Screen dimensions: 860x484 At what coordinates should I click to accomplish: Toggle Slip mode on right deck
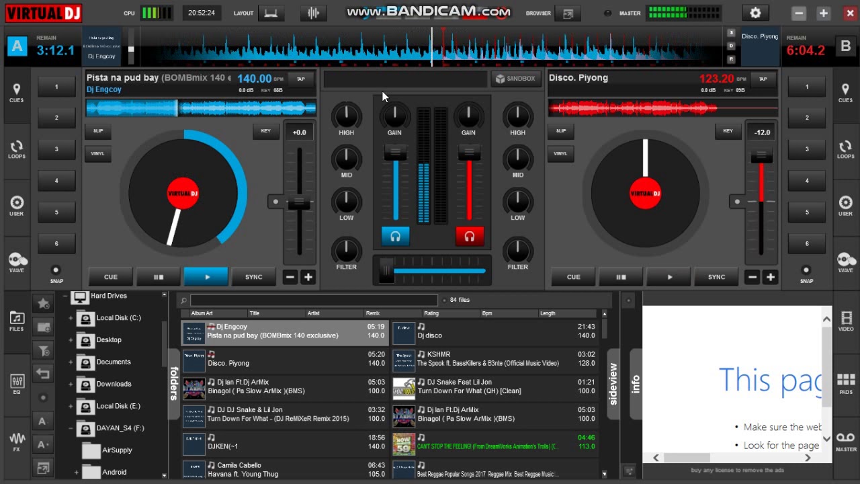(x=560, y=131)
